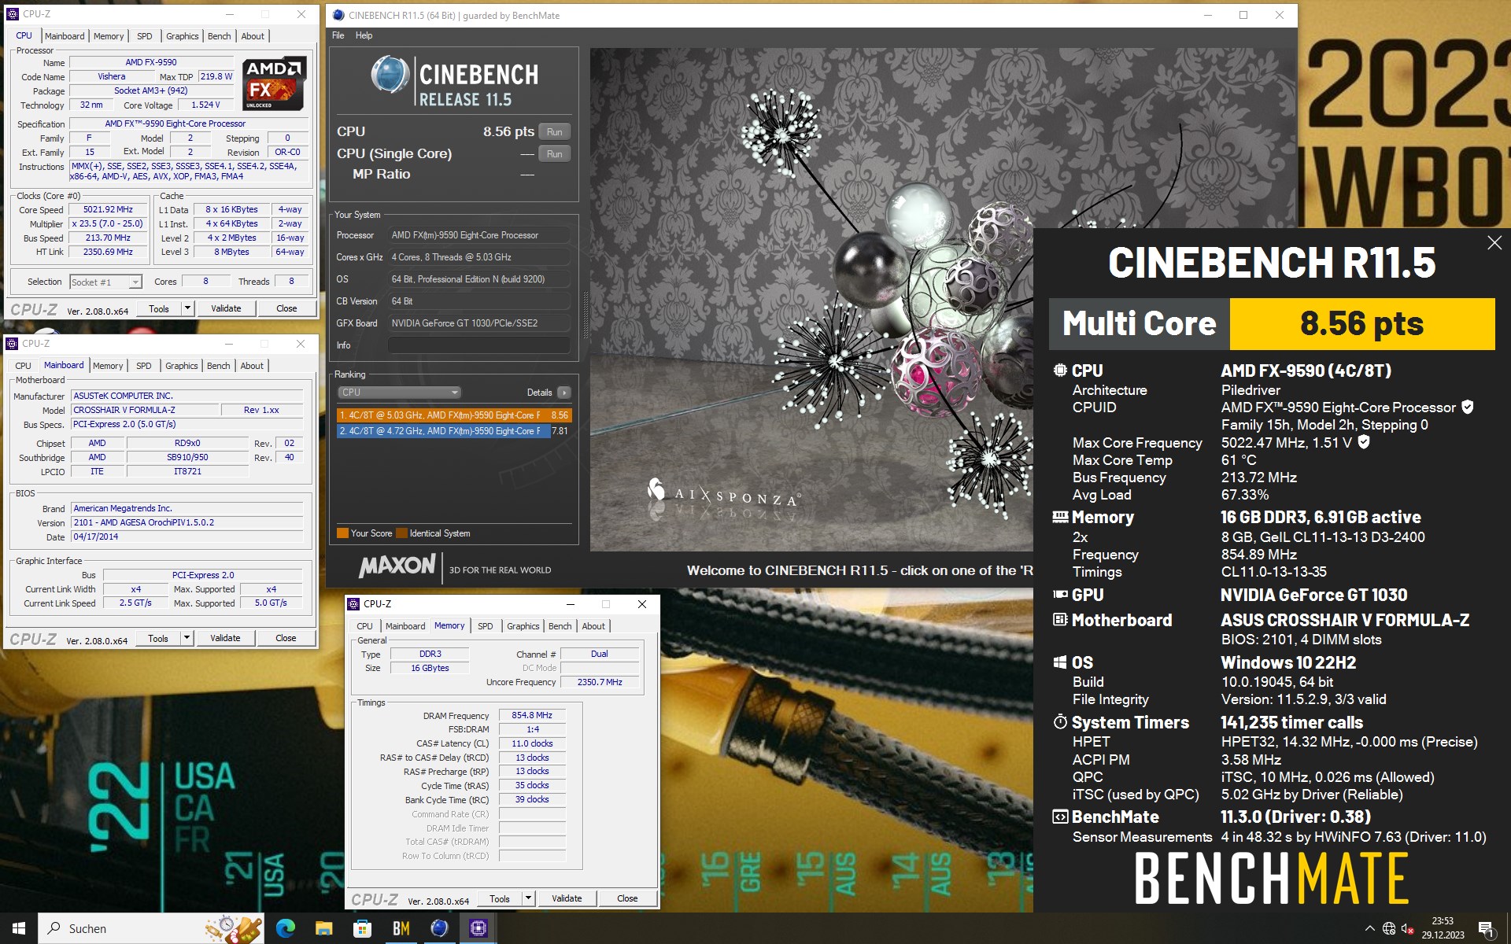Open the File menu in Cinebench
1511x944 pixels.
coord(338,35)
